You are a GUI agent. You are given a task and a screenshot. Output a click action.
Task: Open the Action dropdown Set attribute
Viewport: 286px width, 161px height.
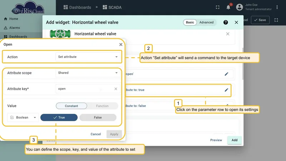(88, 57)
